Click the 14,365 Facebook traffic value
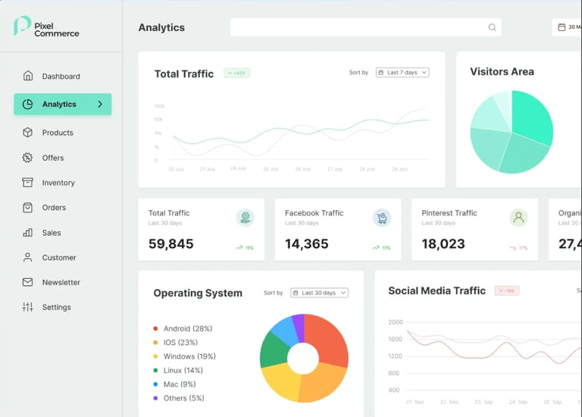 (x=307, y=243)
